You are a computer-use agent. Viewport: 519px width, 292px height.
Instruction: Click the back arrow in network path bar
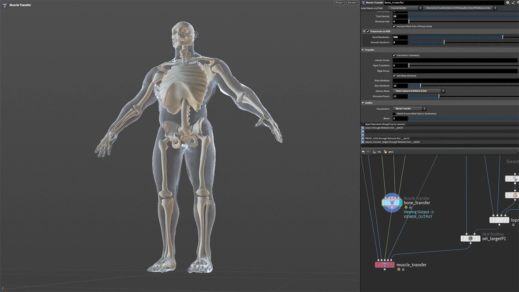(x=363, y=152)
